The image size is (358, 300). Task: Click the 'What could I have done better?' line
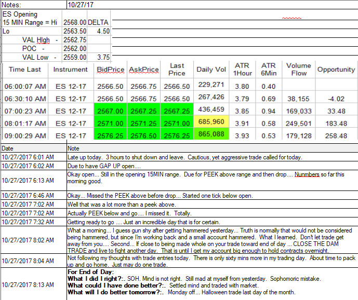pyautogui.click(x=163, y=285)
